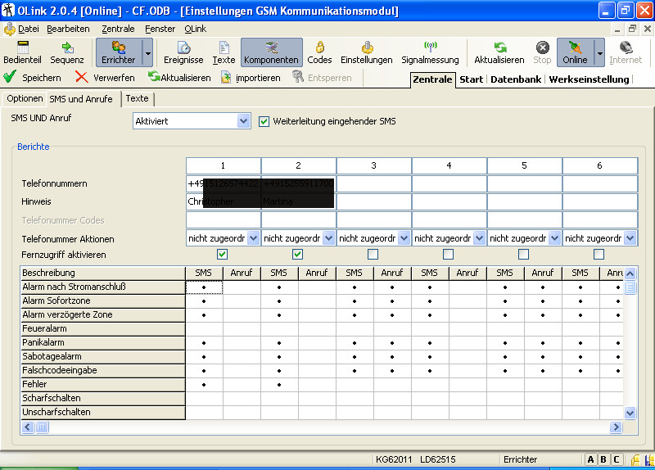Open the SMS UND Anruf dropdown
Image resolution: width=655 pixels, height=470 pixels.
243,121
